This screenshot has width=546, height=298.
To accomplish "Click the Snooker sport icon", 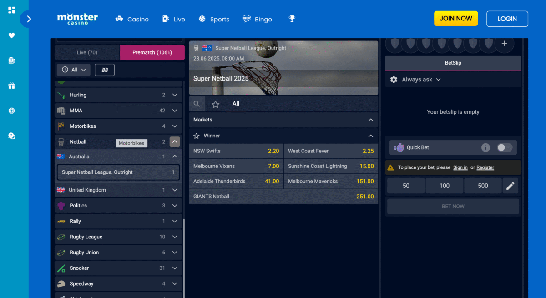I will (x=61, y=268).
